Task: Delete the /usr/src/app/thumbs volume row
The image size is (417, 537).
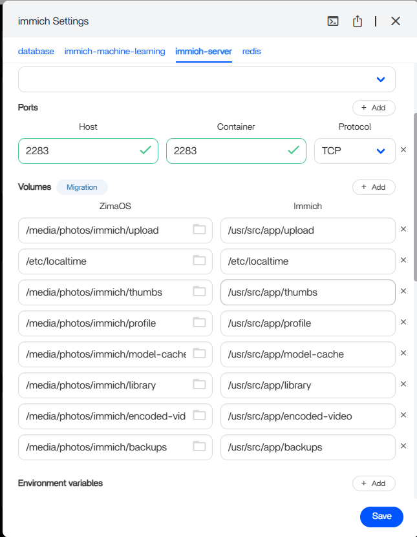Action: point(403,291)
